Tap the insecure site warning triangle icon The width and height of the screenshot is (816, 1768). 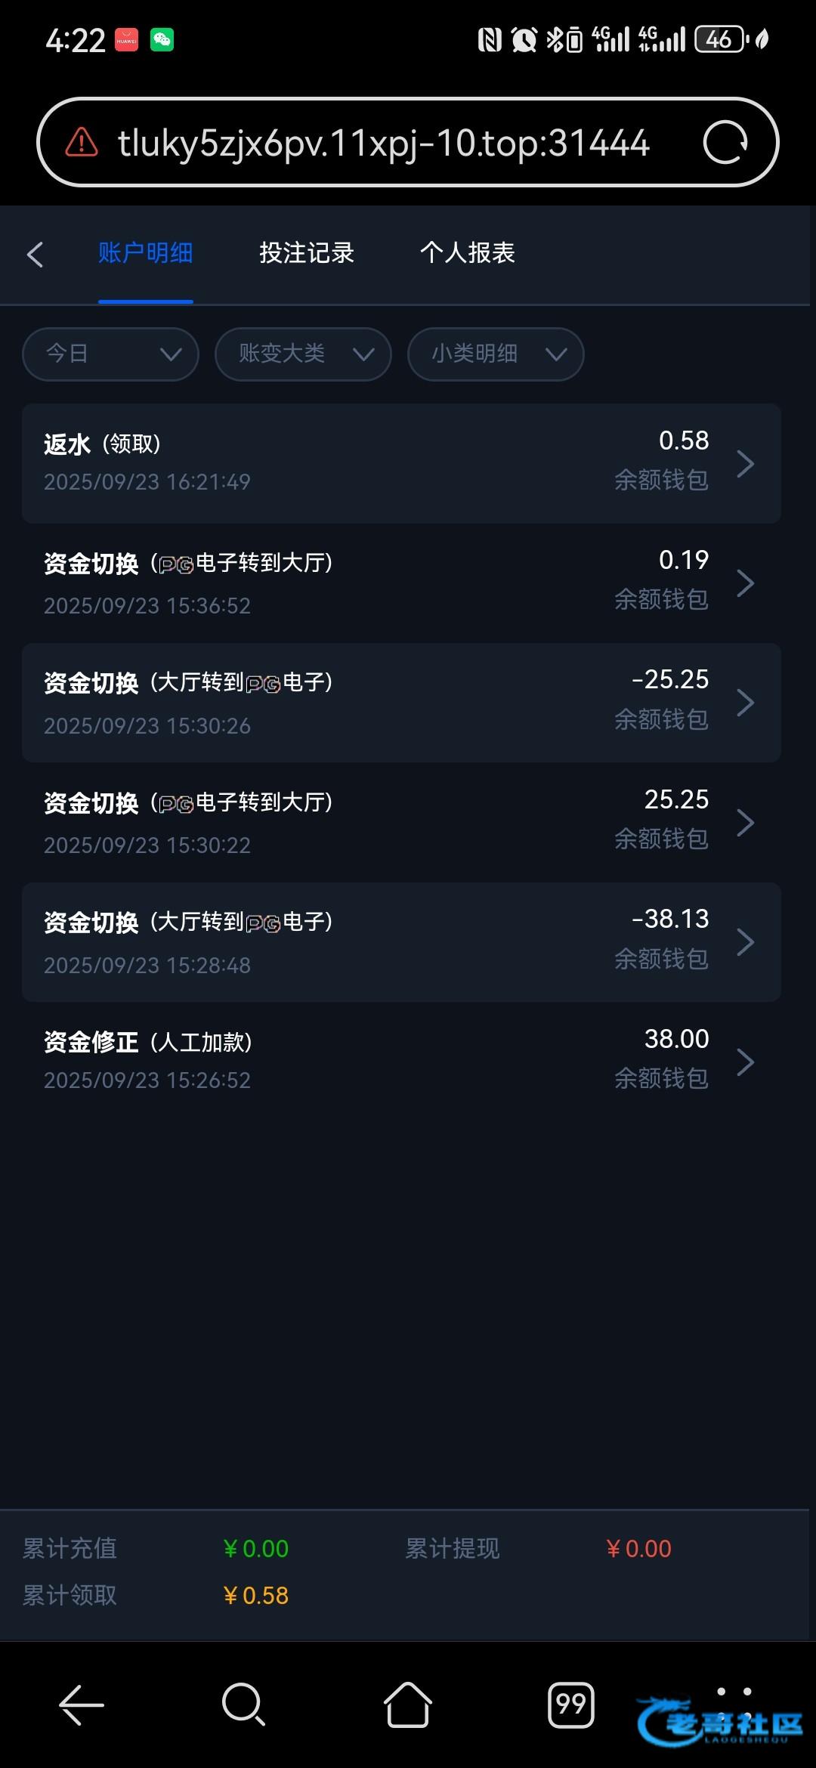pos(82,142)
